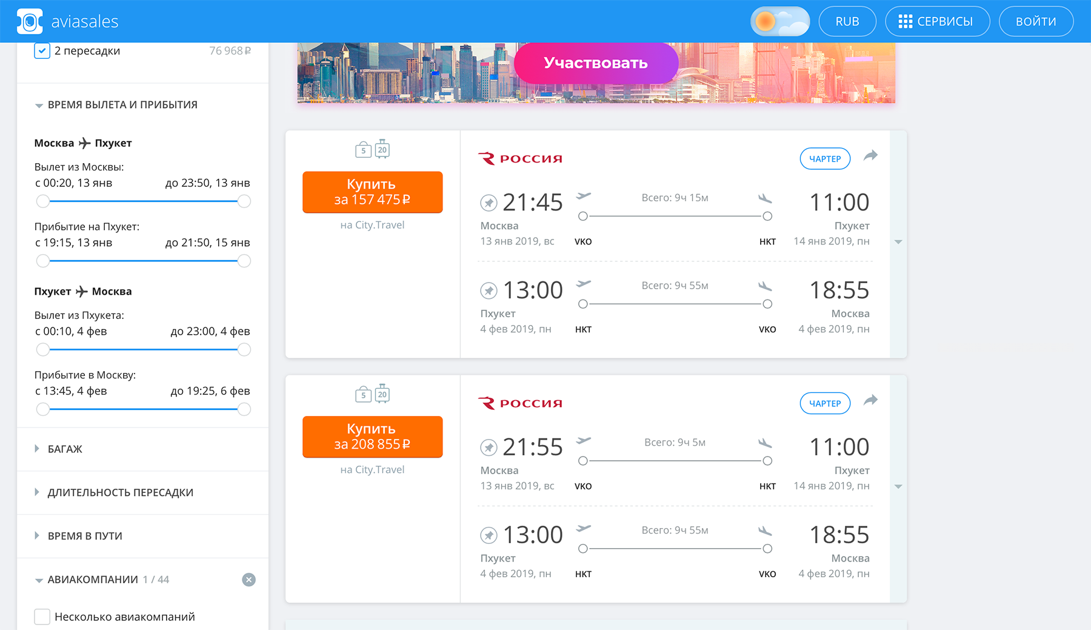Open the RUB currency selector
Image resolution: width=1091 pixels, height=630 pixels.
point(847,22)
